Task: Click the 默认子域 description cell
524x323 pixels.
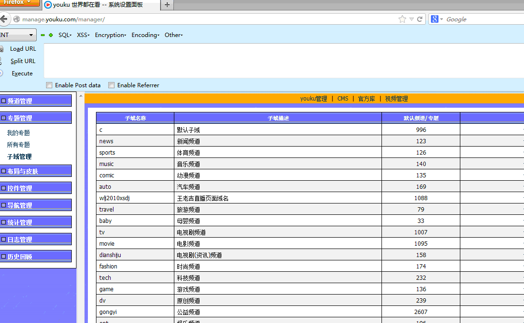Action: (x=278, y=130)
